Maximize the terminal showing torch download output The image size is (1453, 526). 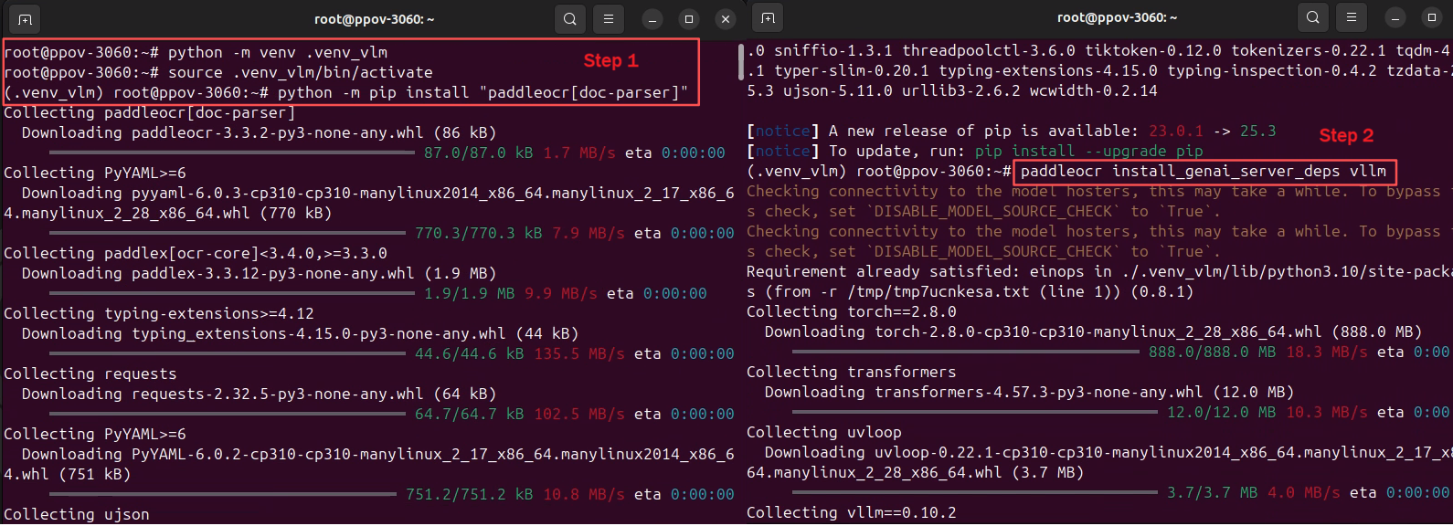tap(1432, 18)
